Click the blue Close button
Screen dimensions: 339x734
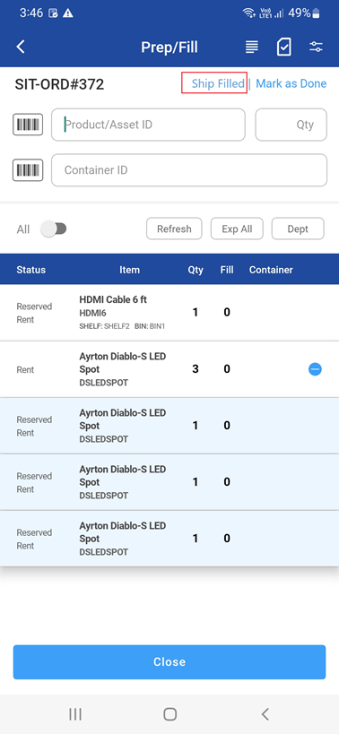click(x=169, y=662)
